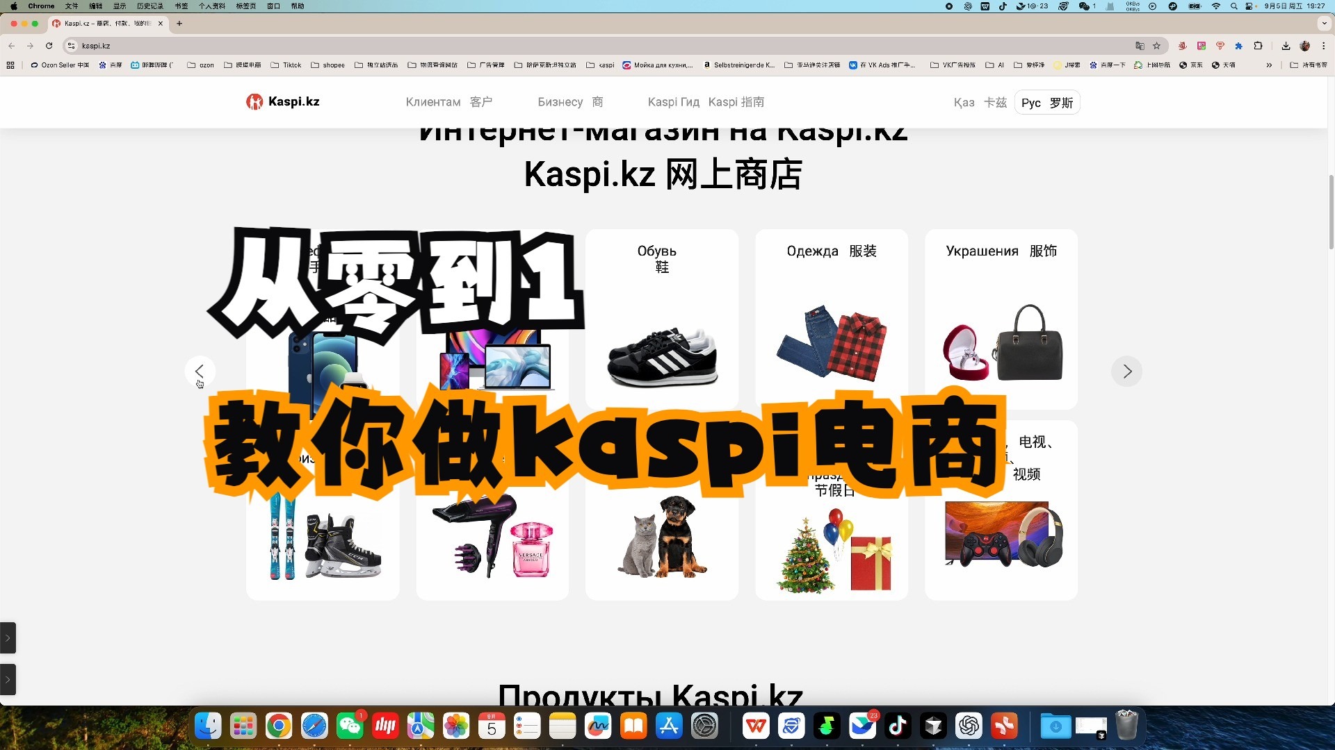Open Мойка для кухни bookmark
This screenshot has width=1335, height=750.
[658, 65]
